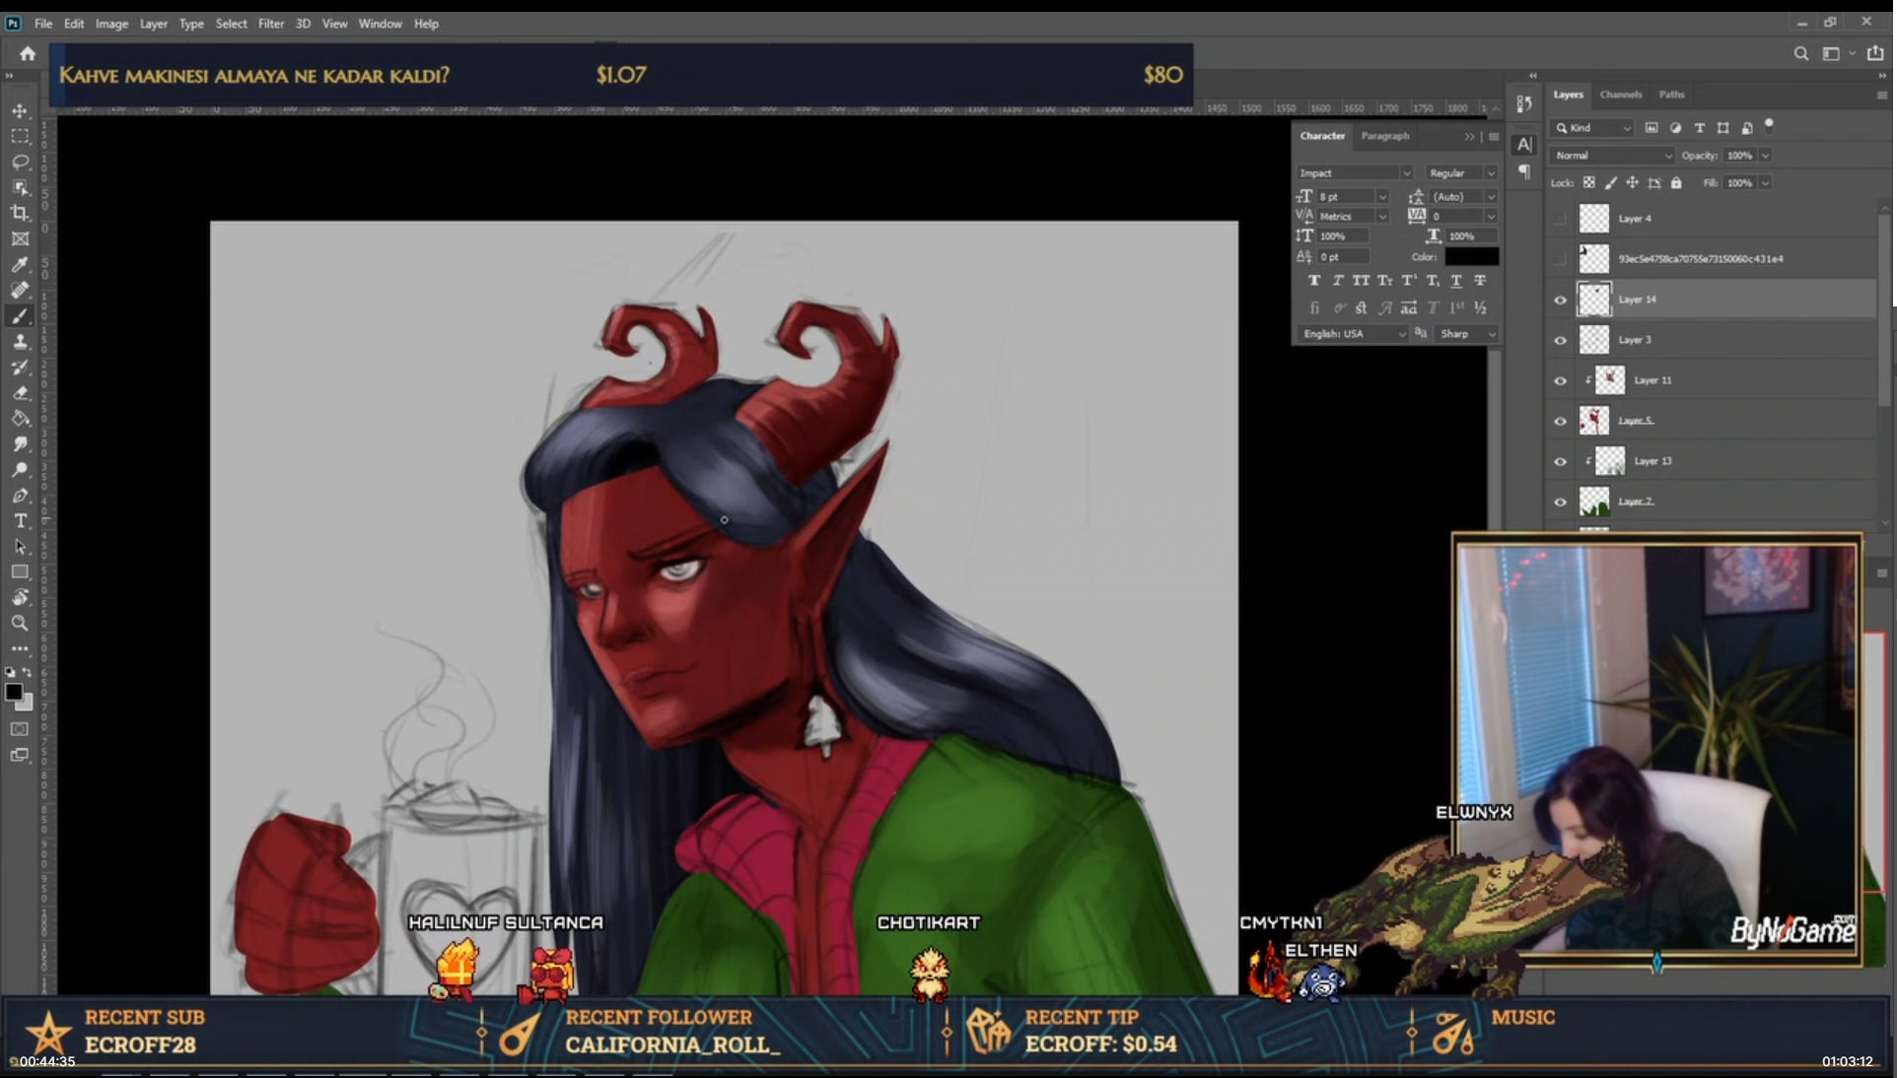Viewport: 1897px width, 1078px height.
Task: Select the Crop tool
Action: (x=20, y=213)
